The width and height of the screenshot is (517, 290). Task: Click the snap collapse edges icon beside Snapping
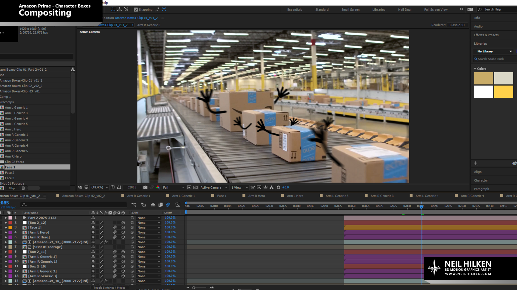[x=157, y=9]
